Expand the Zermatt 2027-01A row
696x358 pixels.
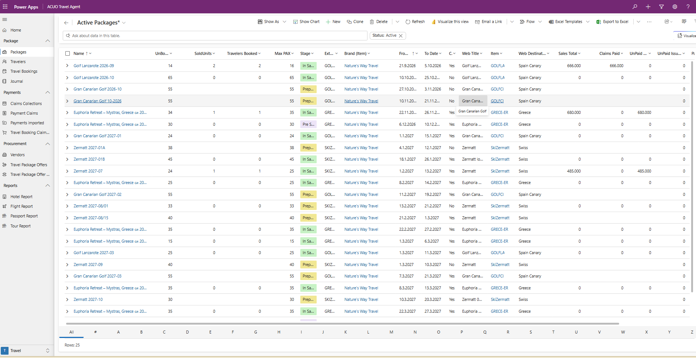(x=67, y=148)
